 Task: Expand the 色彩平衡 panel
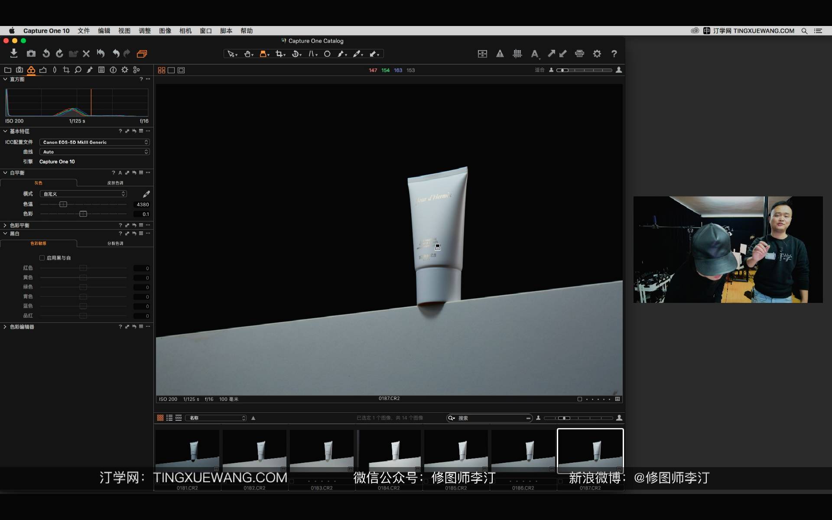click(x=5, y=225)
